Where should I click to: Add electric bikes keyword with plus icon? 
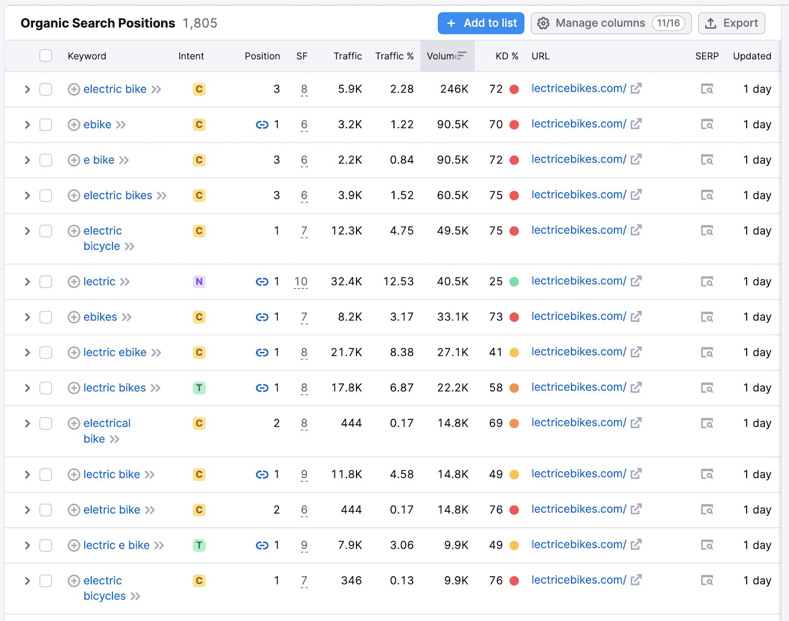click(74, 196)
